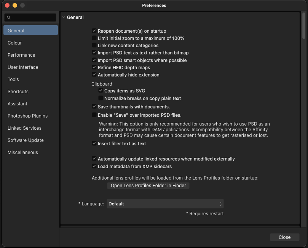Click the Language dropdown stepper arrows
308x248 pixels.
coord(220,204)
